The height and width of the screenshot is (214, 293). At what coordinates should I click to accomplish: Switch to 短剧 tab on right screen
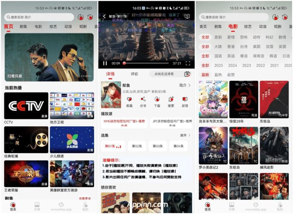278,27
